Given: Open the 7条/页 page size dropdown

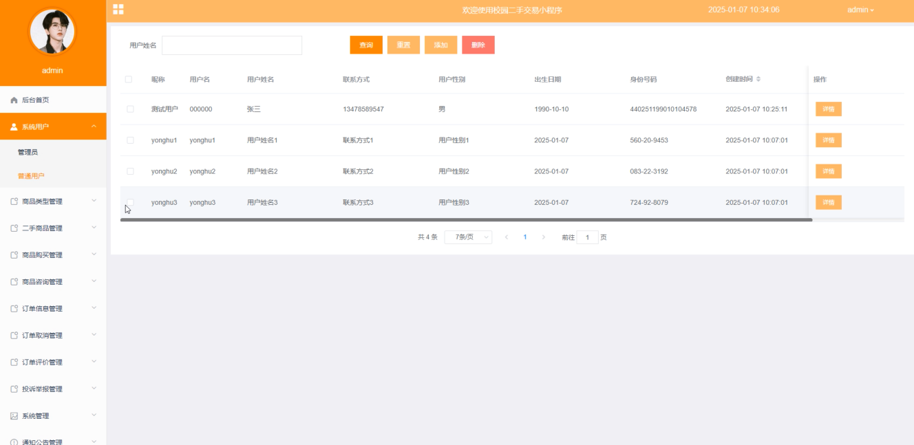Looking at the screenshot, I should click(468, 237).
